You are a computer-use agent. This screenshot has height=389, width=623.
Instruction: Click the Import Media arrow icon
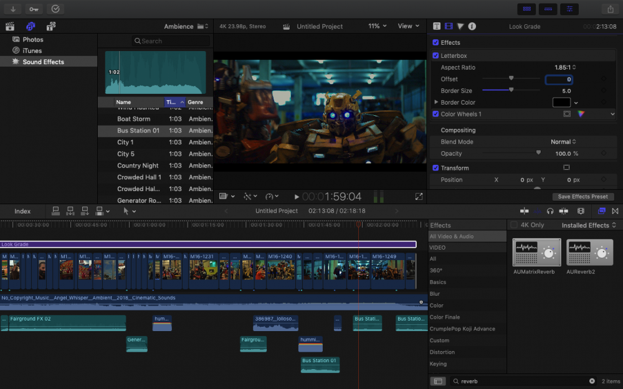(x=13, y=9)
